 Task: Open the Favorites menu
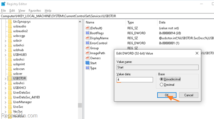pos(35,10)
